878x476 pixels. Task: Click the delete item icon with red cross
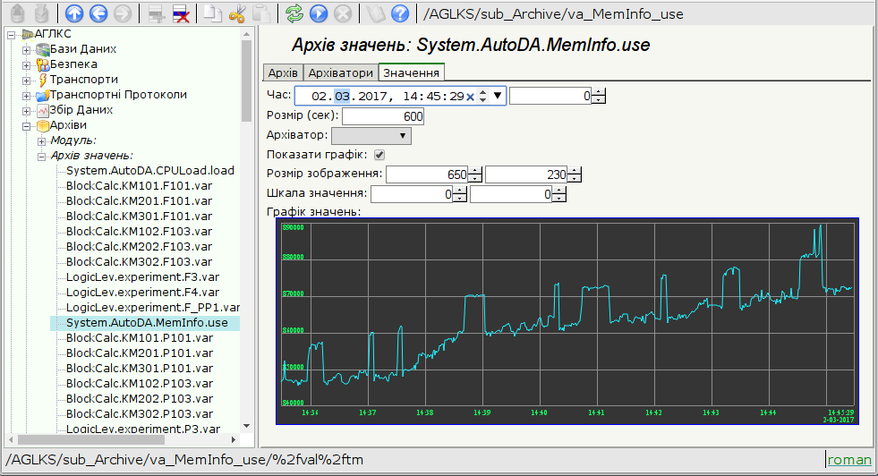pos(180,13)
